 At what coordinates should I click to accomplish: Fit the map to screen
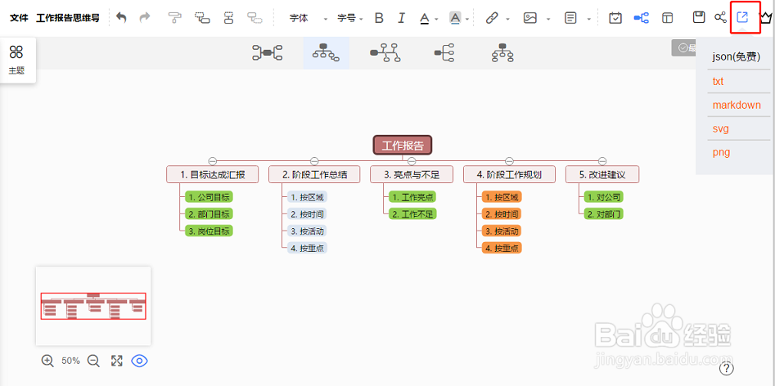tap(117, 361)
